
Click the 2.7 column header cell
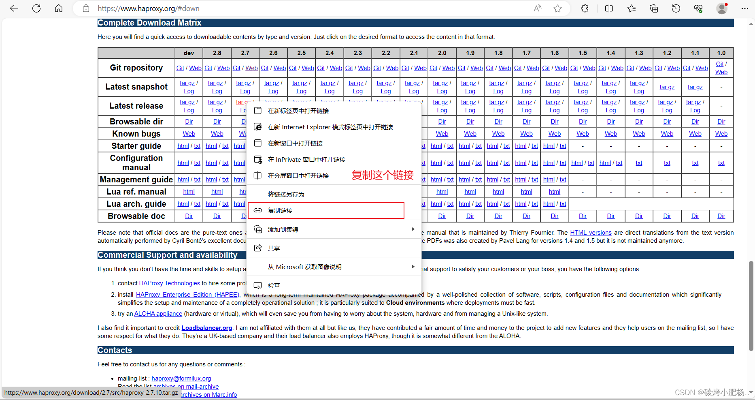click(245, 53)
